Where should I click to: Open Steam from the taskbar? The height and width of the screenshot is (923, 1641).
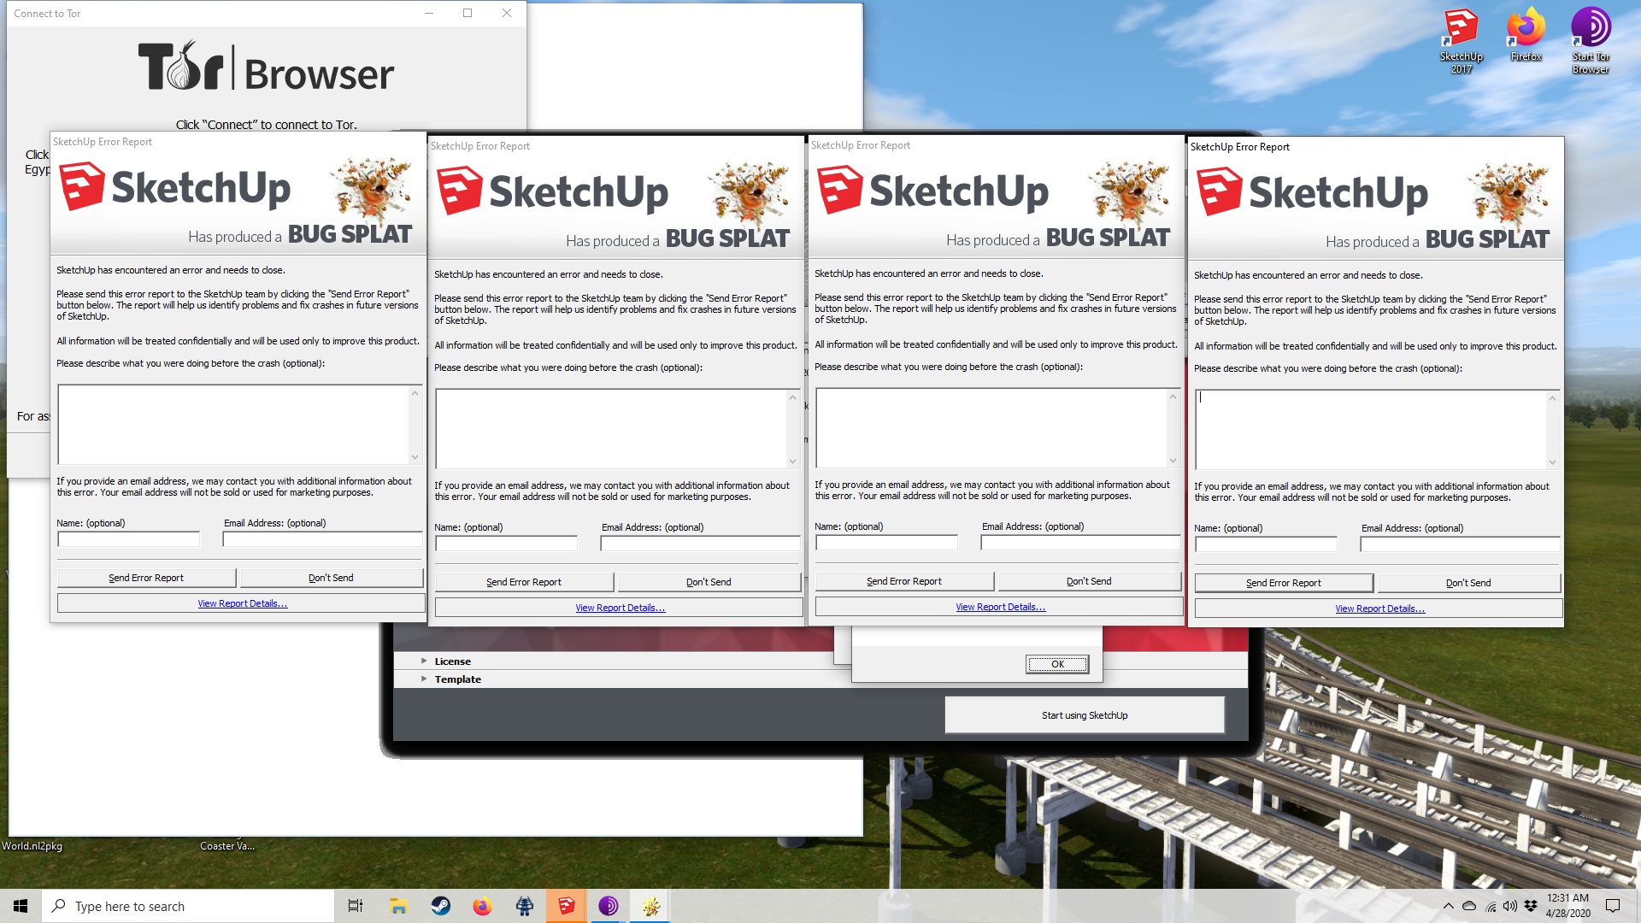click(441, 906)
